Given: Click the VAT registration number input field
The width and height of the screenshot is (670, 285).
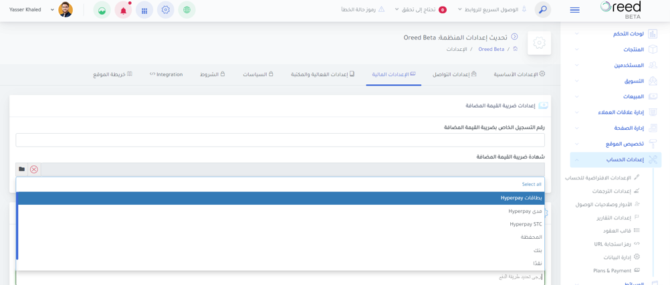Looking at the screenshot, I should click(x=280, y=140).
